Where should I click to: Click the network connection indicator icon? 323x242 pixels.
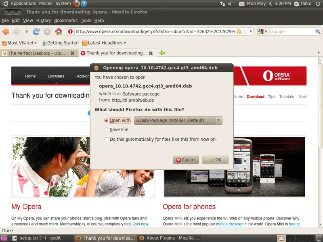point(222,4)
